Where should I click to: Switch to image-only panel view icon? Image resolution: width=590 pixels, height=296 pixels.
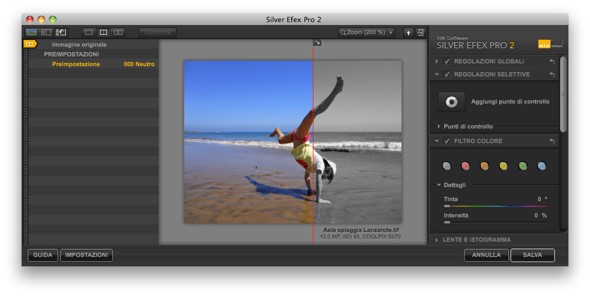pyautogui.click(x=32, y=33)
